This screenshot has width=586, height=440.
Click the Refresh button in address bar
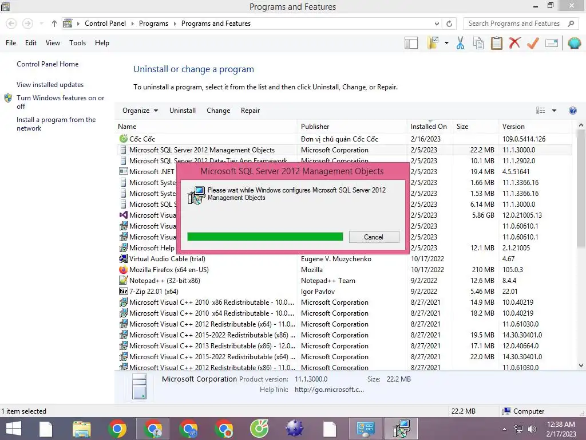(x=449, y=23)
